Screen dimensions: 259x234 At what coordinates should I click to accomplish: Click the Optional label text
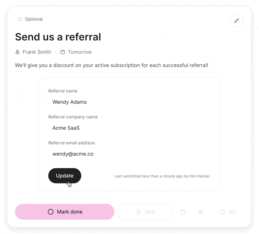coord(34,19)
